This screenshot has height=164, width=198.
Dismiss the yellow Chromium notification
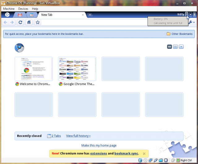coord(144,154)
